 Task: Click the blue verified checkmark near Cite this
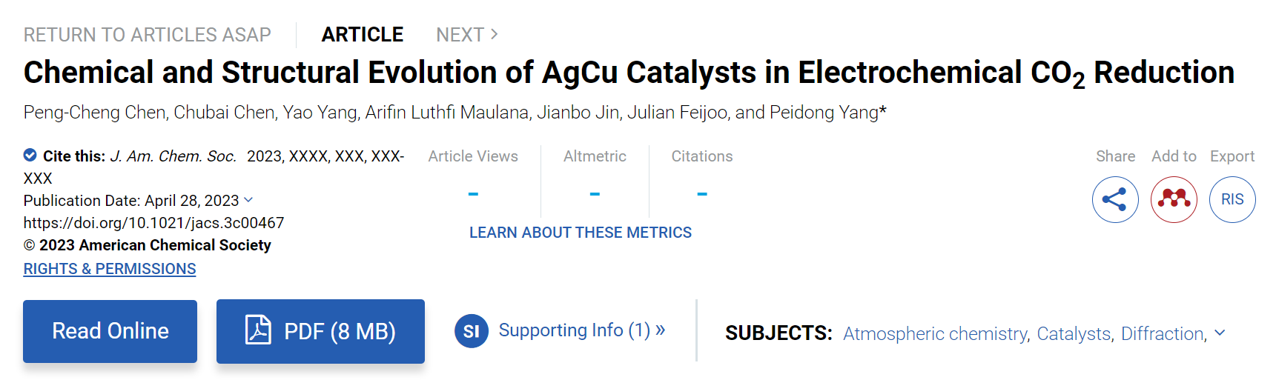click(x=30, y=155)
